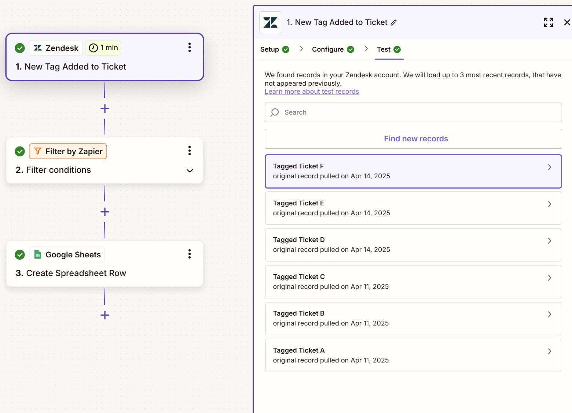The height and width of the screenshot is (413, 572).
Task: Switch to the Setup tab
Action: point(275,49)
